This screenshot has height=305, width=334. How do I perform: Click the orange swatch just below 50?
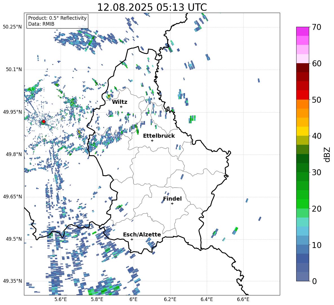303,104
